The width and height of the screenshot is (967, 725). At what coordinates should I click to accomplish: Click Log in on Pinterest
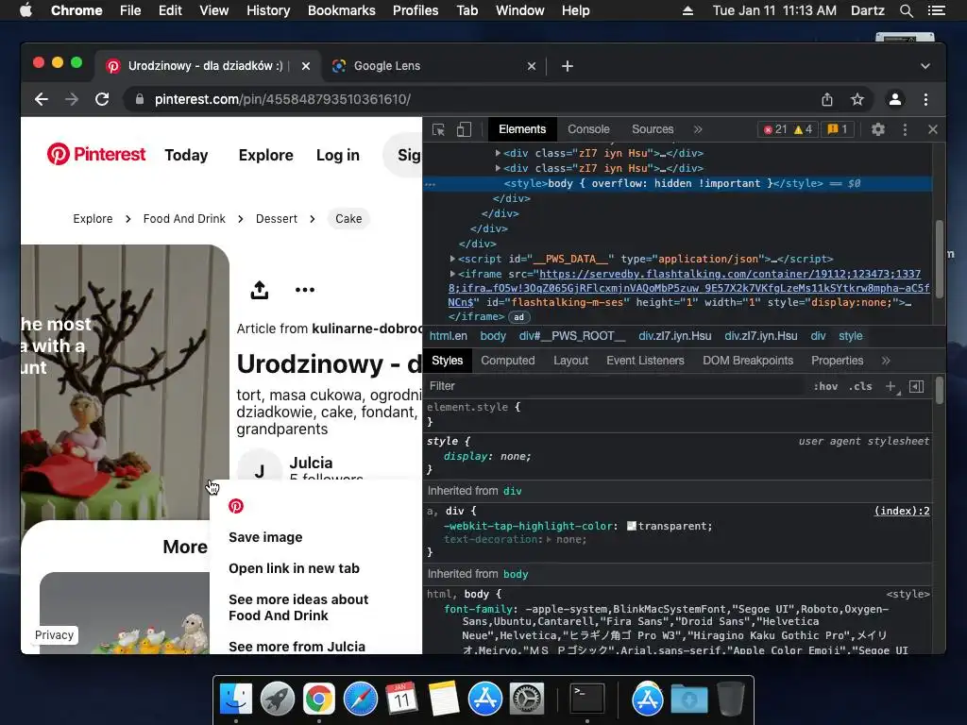338,156
